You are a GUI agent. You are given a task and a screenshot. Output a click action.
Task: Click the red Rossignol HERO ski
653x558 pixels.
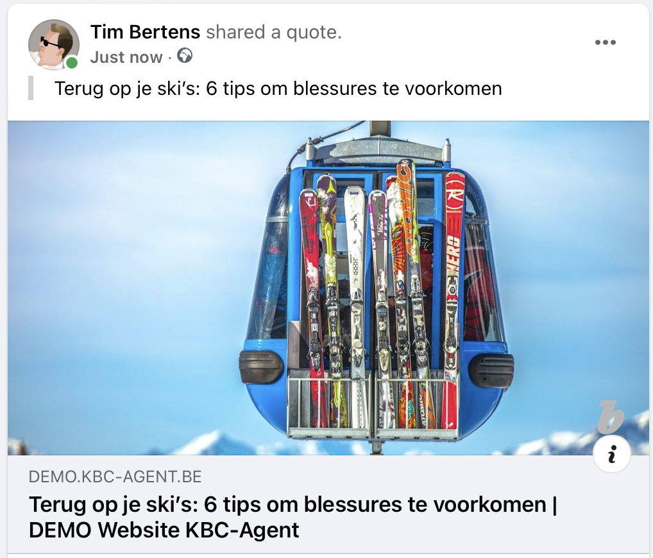coord(452,300)
